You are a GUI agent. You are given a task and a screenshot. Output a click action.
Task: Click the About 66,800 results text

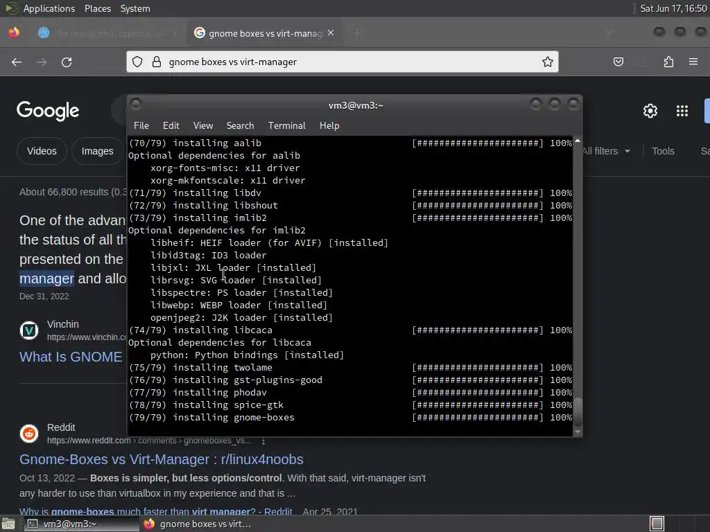click(x=73, y=192)
